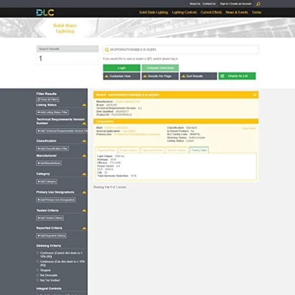Click Clear All Filters button
Image resolution: width=295 pixels, height=295 pixels.
point(48,100)
